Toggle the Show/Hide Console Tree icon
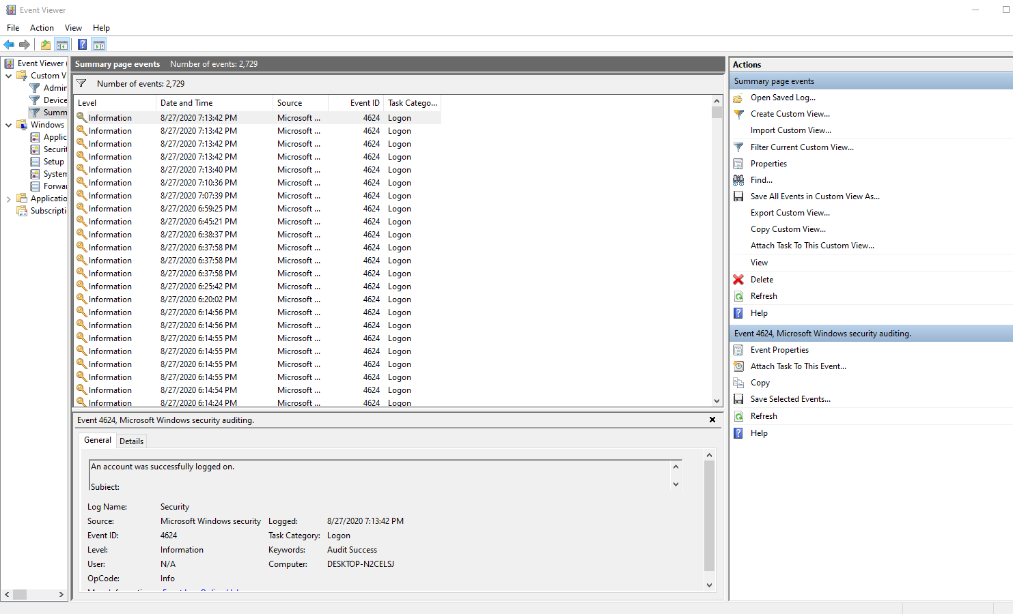Screen dimensions: 1013x614 click(62, 45)
